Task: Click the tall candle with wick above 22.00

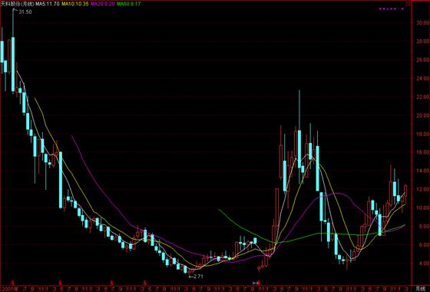Action: pos(299,138)
